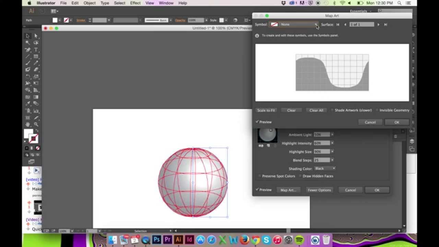Click the Clear button
Screen dimensions: 439x247
click(291, 110)
